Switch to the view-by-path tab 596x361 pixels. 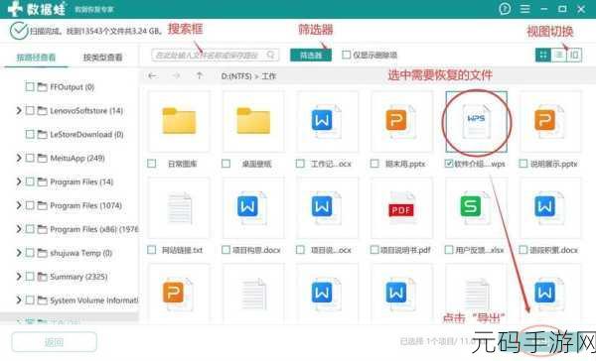pos(36,58)
